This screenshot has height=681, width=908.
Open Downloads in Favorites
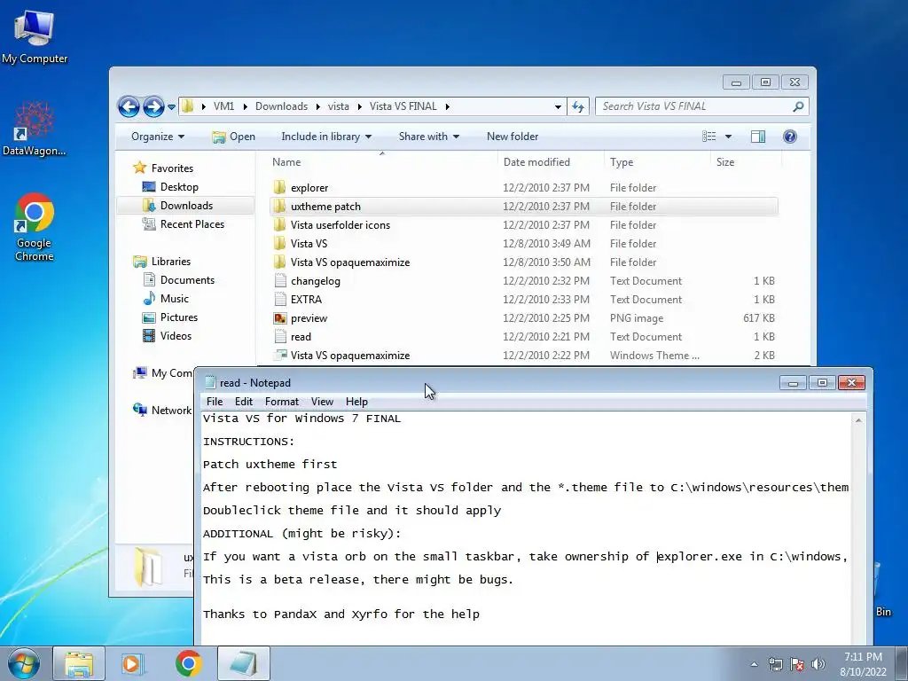[x=186, y=206]
